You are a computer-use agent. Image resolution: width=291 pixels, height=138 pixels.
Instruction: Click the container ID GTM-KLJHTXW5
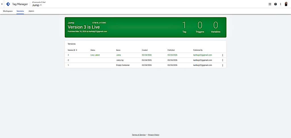[99, 22]
